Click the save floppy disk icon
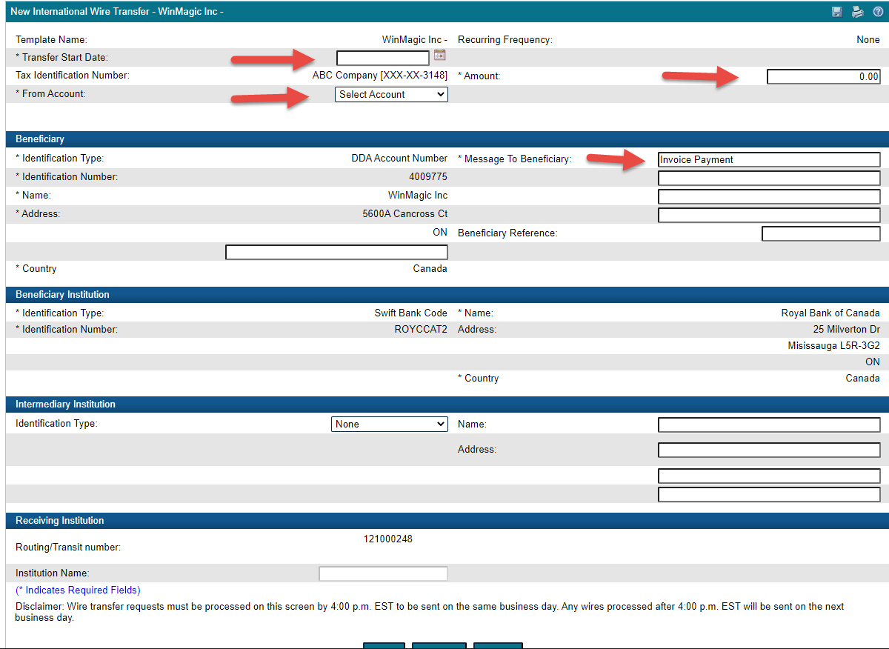Image resolution: width=889 pixels, height=649 pixels. coord(837,12)
